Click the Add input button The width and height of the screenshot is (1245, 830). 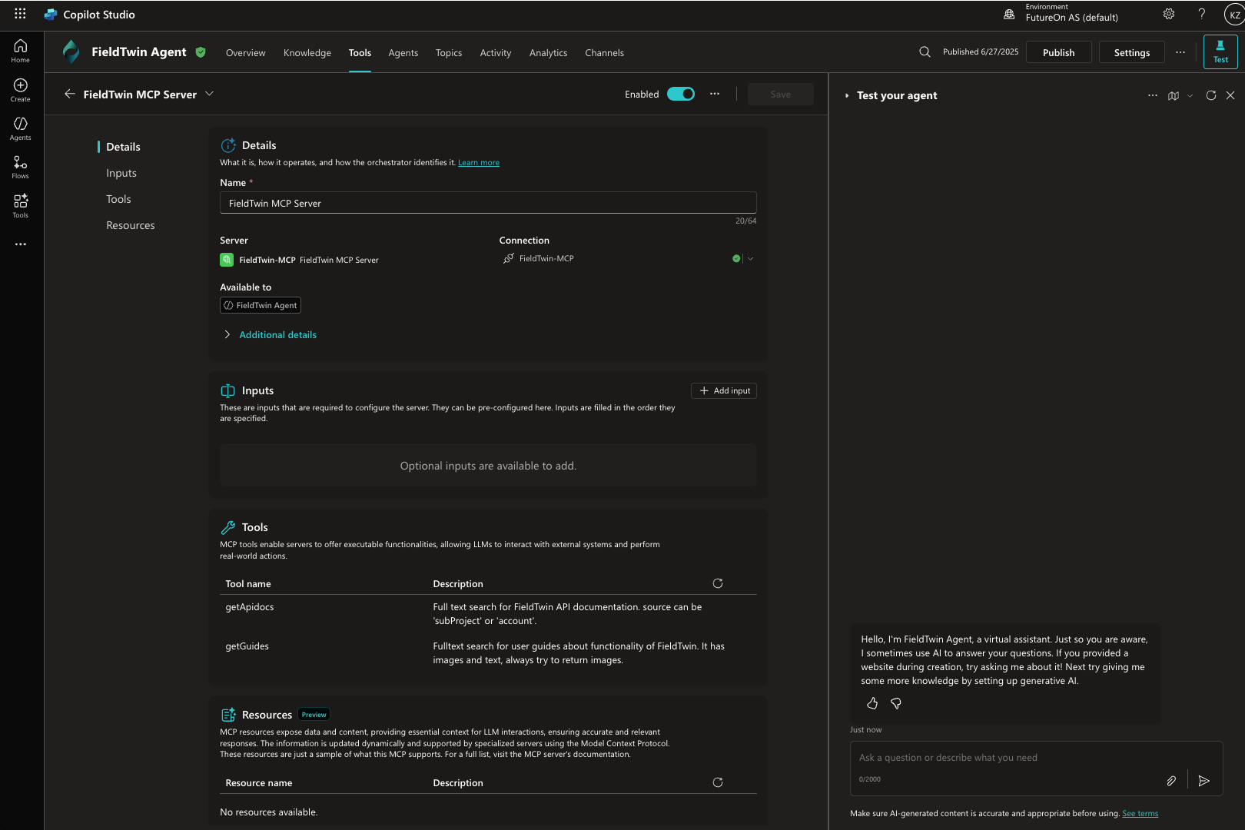[724, 390]
